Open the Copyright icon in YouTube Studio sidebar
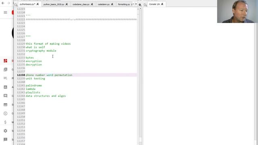The height and width of the screenshot is (145, 258). (x=5, y=113)
